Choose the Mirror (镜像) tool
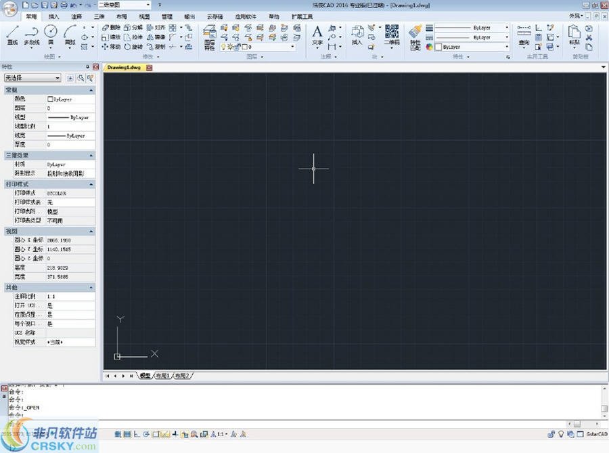This screenshot has height=453, width=609. (x=156, y=37)
